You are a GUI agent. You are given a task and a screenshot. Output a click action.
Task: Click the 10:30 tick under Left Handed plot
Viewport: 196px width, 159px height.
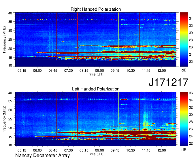point(131,150)
